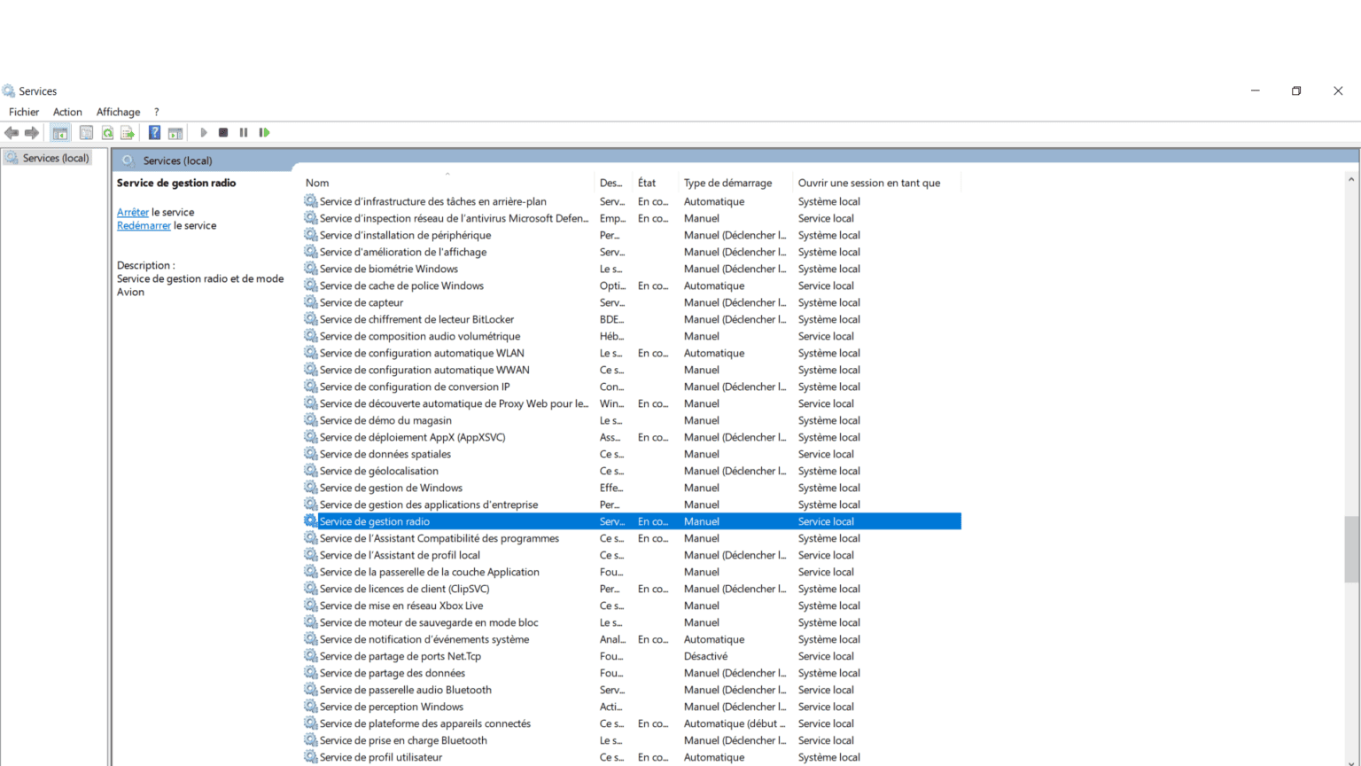1361x766 pixels.
Task: Click the gear icon beside Service de profil utilisateur
Action: [x=310, y=757]
